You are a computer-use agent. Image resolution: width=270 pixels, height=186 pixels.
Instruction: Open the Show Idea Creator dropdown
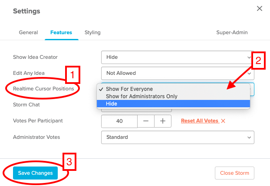(178, 57)
